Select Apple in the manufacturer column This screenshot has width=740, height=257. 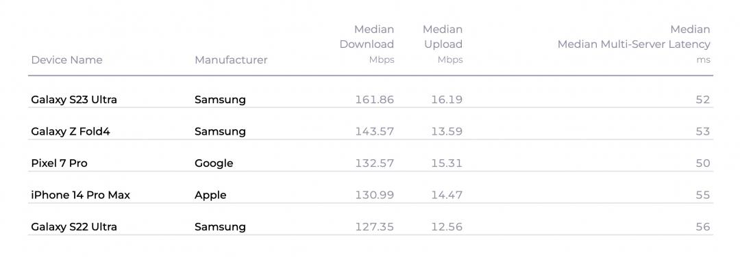(x=210, y=195)
